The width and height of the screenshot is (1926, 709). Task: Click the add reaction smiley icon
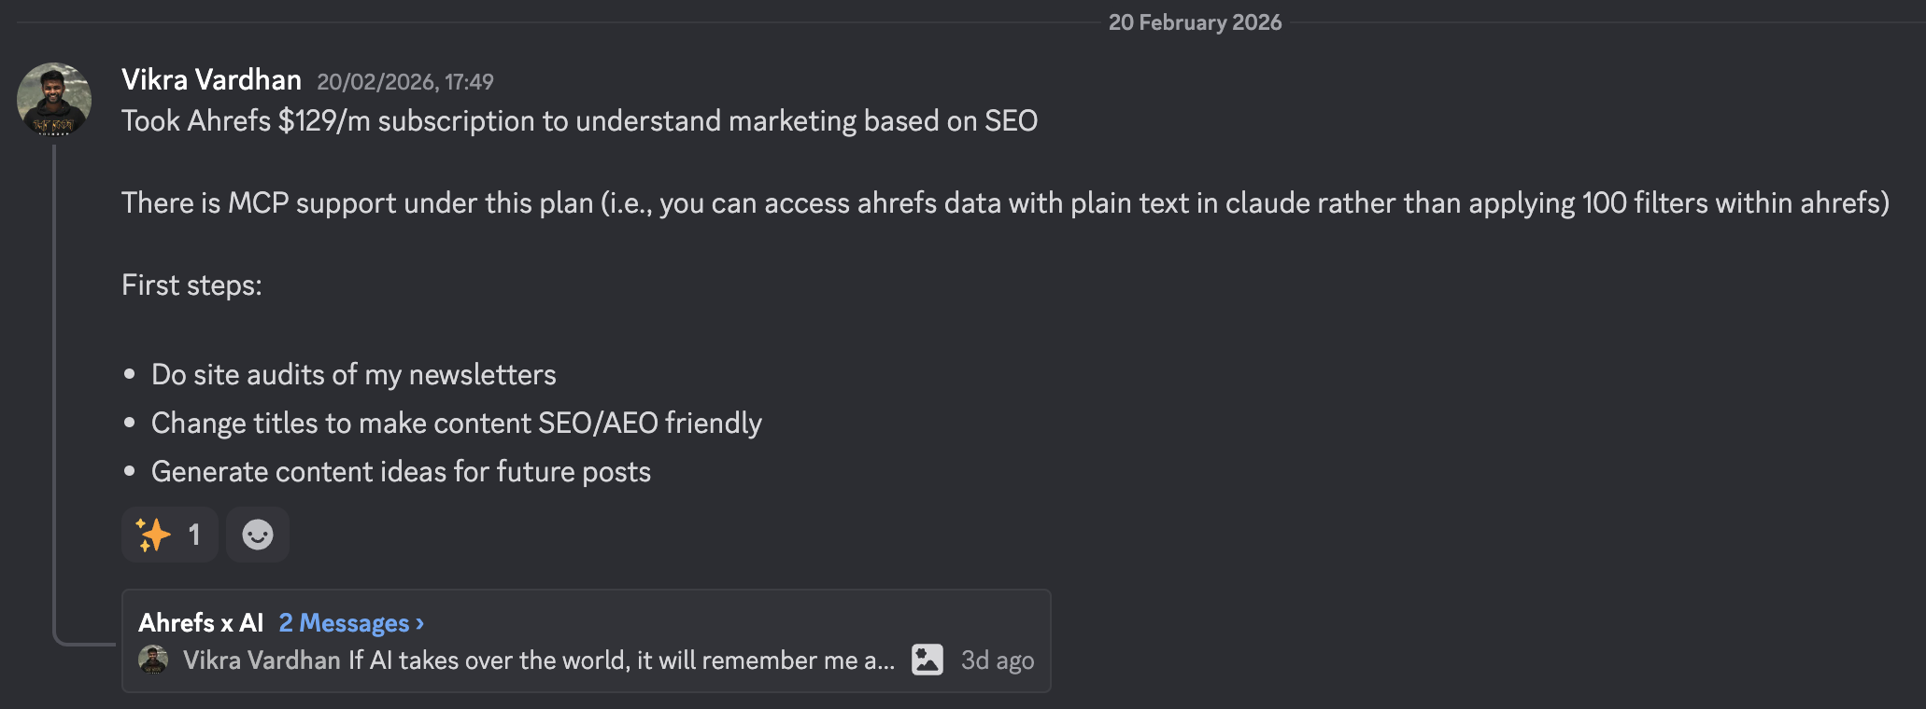pos(258,535)
